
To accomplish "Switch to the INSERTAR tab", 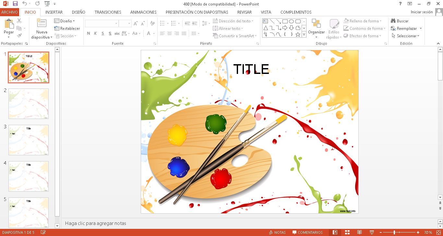I will pos(54,12).
